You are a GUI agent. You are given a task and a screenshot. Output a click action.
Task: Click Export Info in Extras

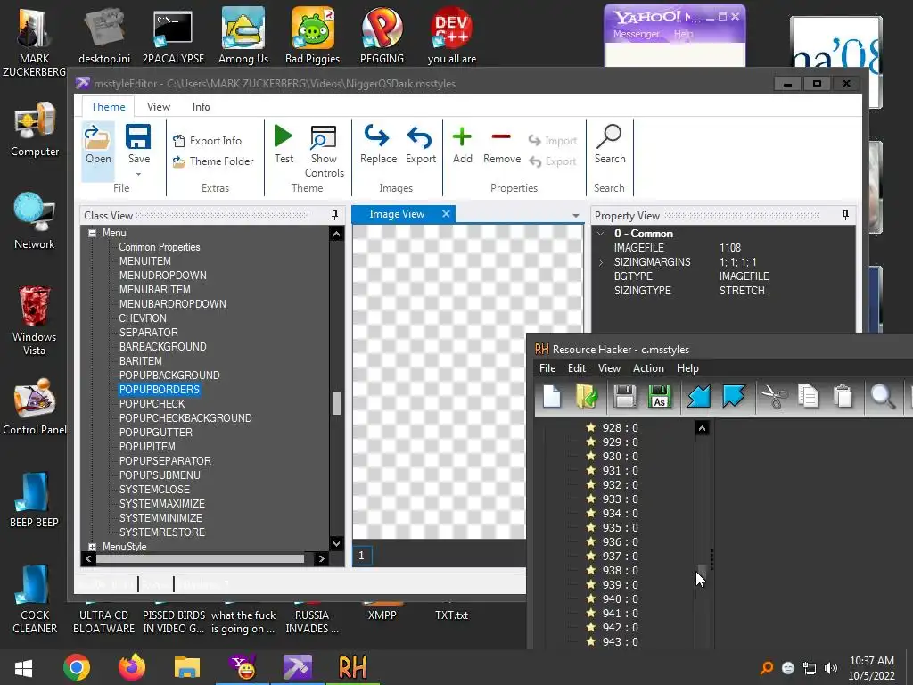[207, 140]
